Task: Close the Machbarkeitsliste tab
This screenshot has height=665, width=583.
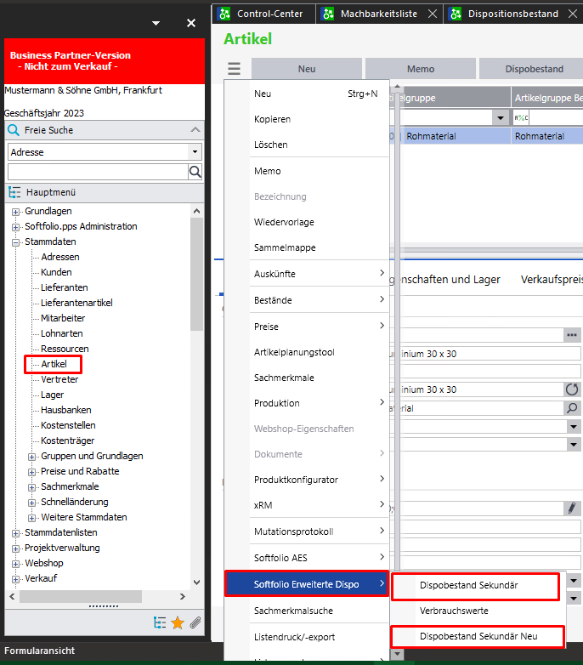Action: click(x=433, y=14)
